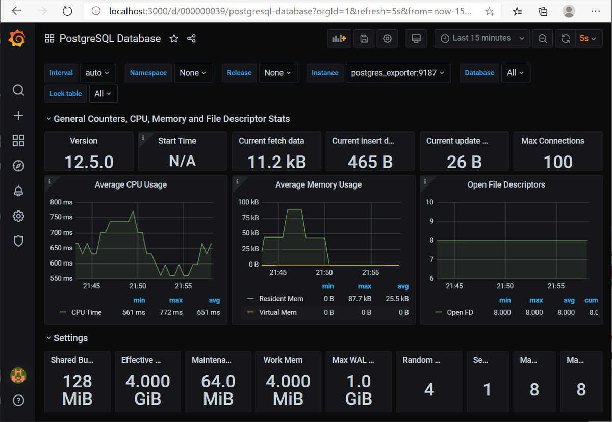Click the Shared Bu... panel title
Screen dimensions: 612x422
72,360
